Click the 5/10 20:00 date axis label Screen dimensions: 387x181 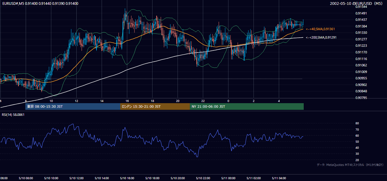(178, 178)
